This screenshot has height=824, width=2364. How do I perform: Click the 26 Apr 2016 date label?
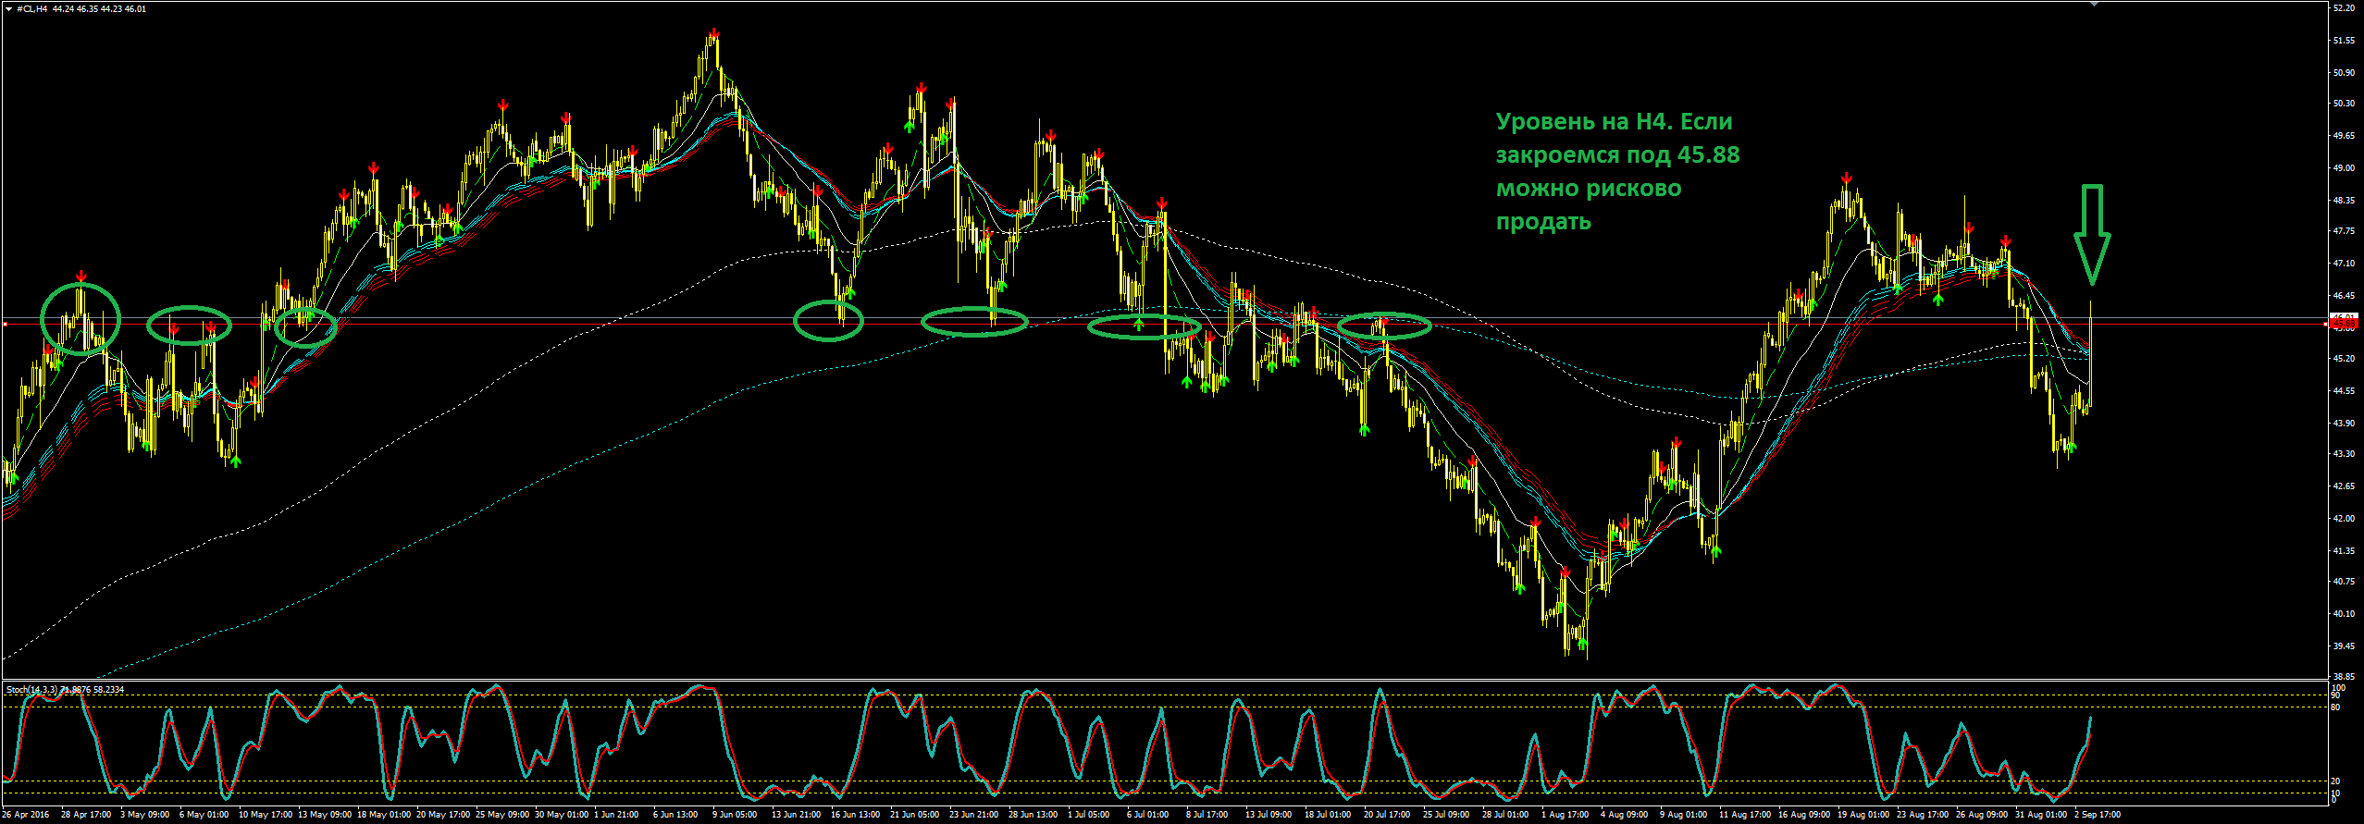point(27,816)
